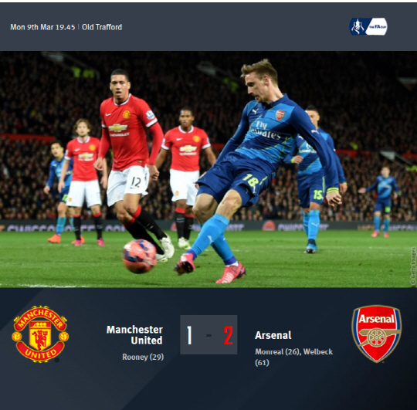This screenshot has height=410, width=417.
Task: Select the Welbeck (61) goalscorer entry
Action: click(x=294, y=357)
